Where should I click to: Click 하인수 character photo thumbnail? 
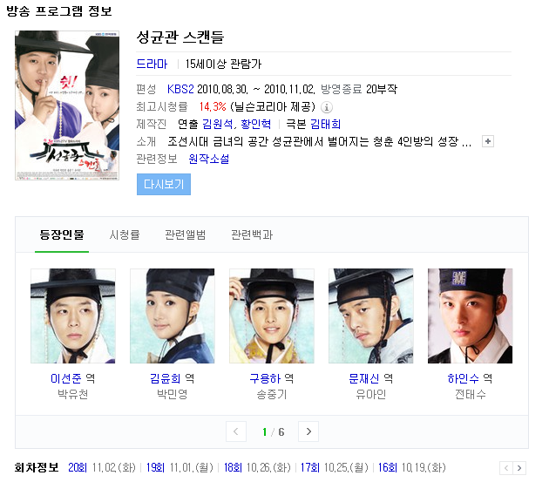point(471,316)
